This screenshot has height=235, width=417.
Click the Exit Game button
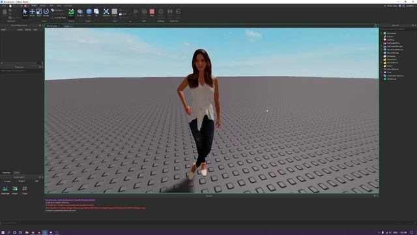178,12
